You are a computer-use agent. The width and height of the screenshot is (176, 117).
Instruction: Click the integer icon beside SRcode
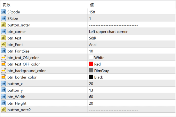(x=3, y=12)
